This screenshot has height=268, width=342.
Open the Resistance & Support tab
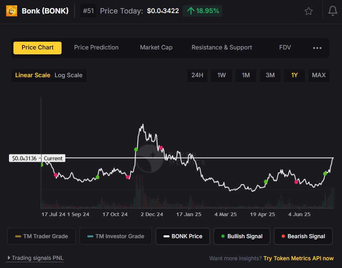coord(222,47)
